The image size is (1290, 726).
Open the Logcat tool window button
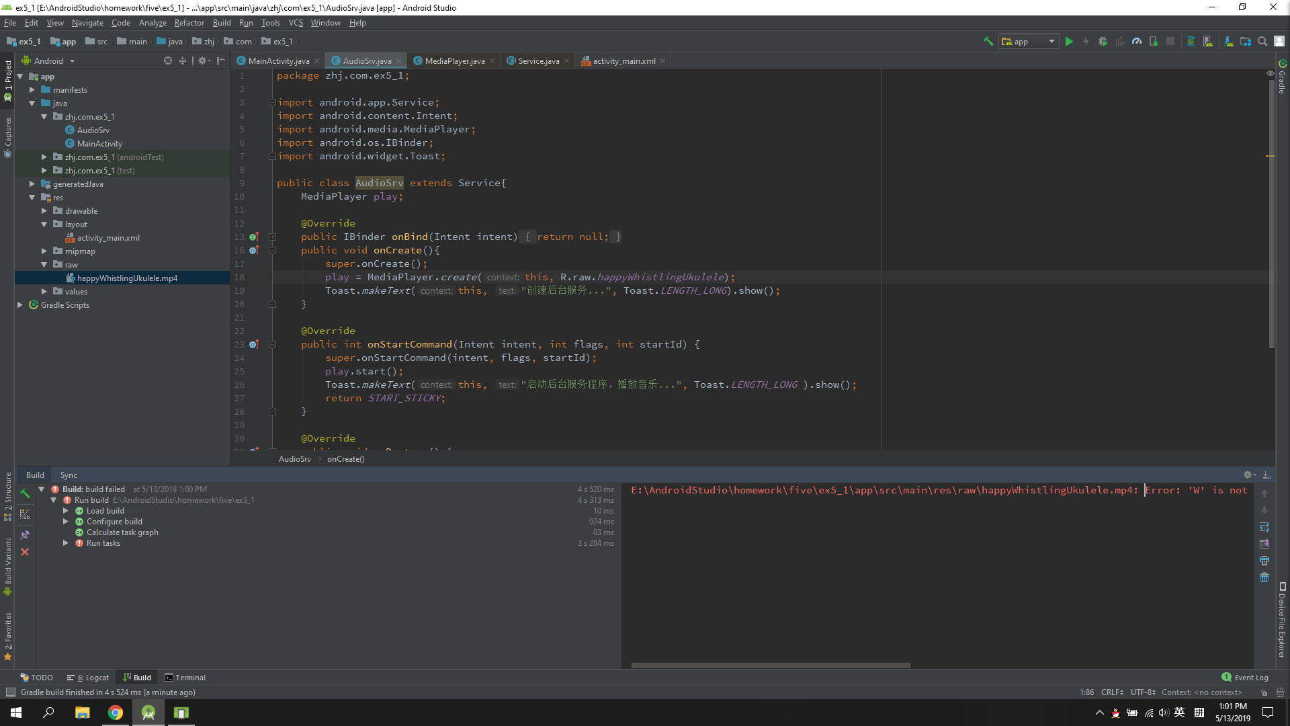click(x=88, y=677)
